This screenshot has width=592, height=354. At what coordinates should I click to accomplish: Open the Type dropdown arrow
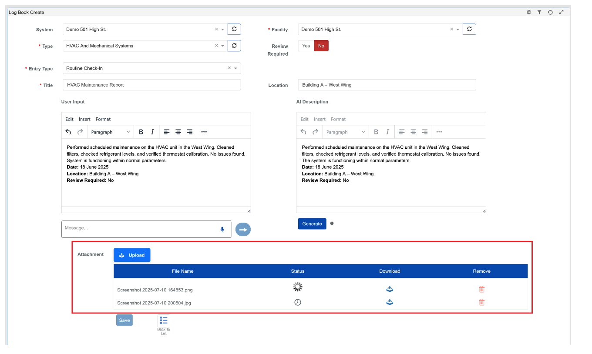[x=223, y=46]
